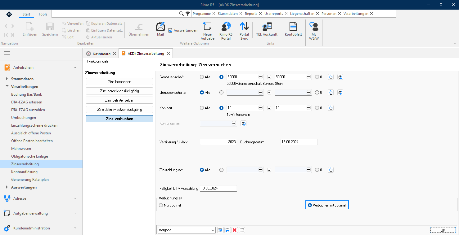Select Alle for Zinszahlungsart
The width and height of the screenshot is (459, 235).
click(x=205, y=170)
